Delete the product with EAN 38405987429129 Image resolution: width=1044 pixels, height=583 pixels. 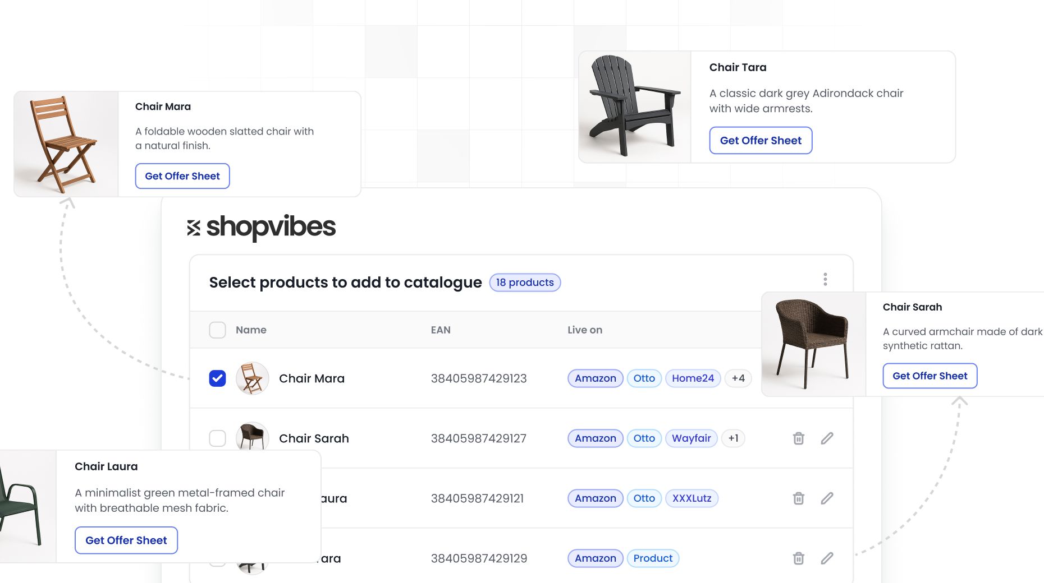click(799, 558)
